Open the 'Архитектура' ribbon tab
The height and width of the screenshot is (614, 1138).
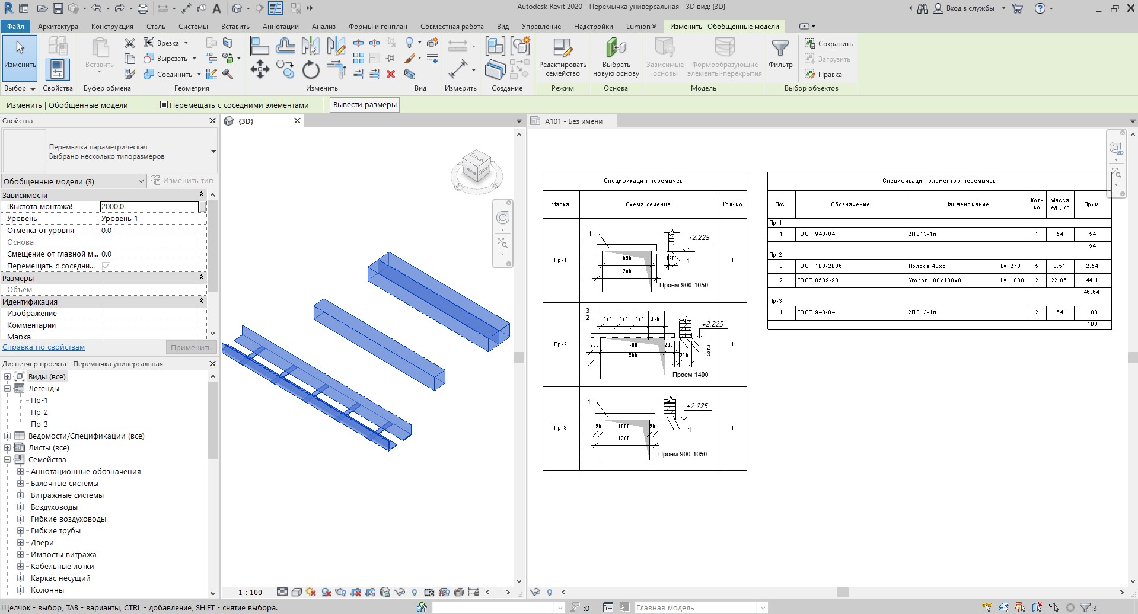pos(58,27)
